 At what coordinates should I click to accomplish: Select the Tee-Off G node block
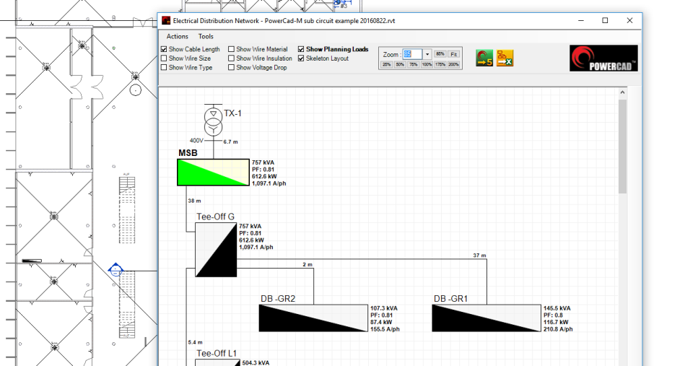pyautogui.click(x=216, y=250)
